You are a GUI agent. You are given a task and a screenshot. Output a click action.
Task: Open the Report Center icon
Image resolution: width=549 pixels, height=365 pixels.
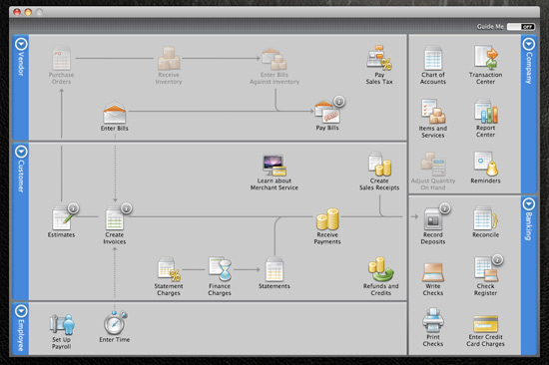pyautogui.click(x=486, y=112)
